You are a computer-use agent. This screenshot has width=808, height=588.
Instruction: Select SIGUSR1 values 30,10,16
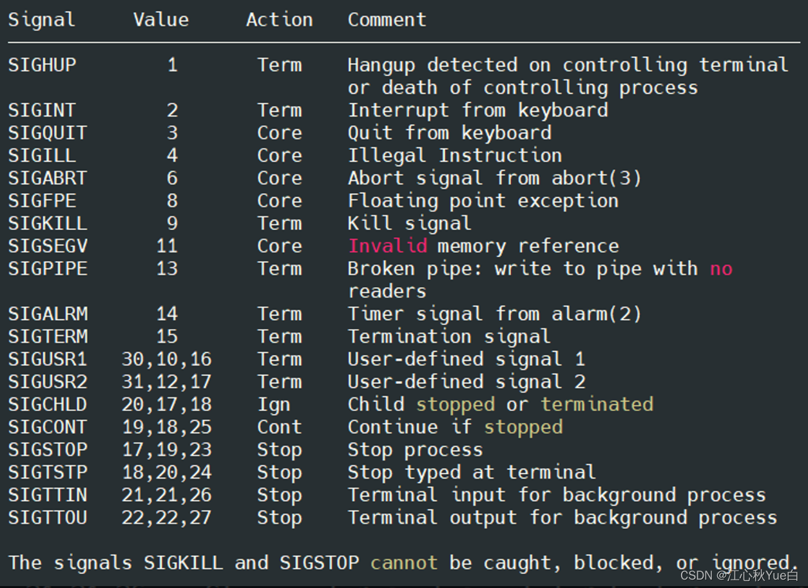[167, 359]
